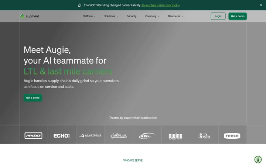Click the 'Meet Augie,' heading
Screen dimensions: 266x166
47,50
